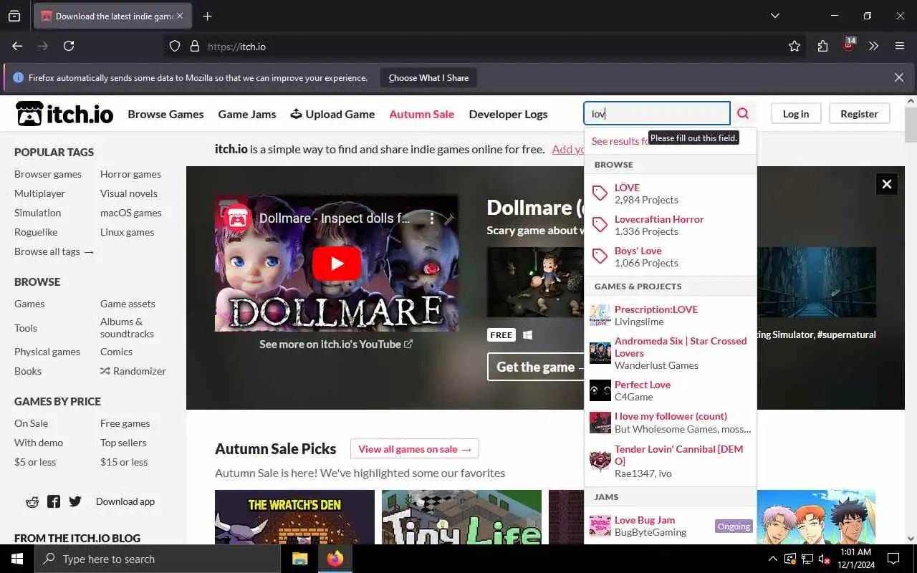The height and width of the screenshot is (573, 917).
Task: Open Browse all tags link
Action: point(54,251)
